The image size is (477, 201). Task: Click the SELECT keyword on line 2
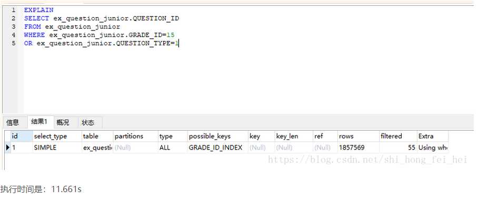click(36, 18)
